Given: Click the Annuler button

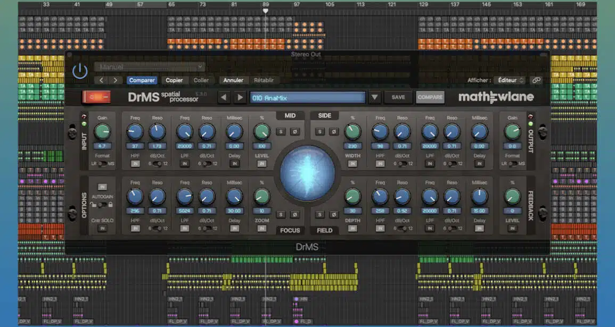Looking at the screenshot, I should tap(233, 80).
